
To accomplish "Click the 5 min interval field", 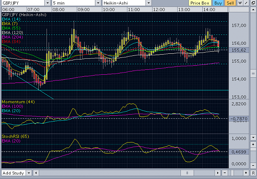I will coord(74,3).
